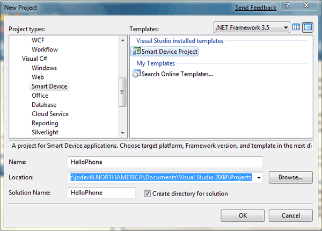Click the Search Online Templates icon
The image size is (322, 231).
136,74
